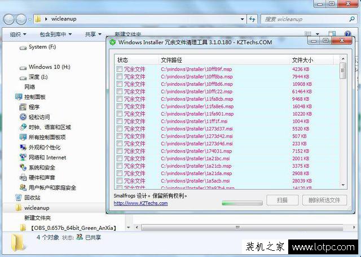Click the file list scroll down arrow
This screenshot has width=361, height=257.
pyautogui.click(x=343, y=185)
